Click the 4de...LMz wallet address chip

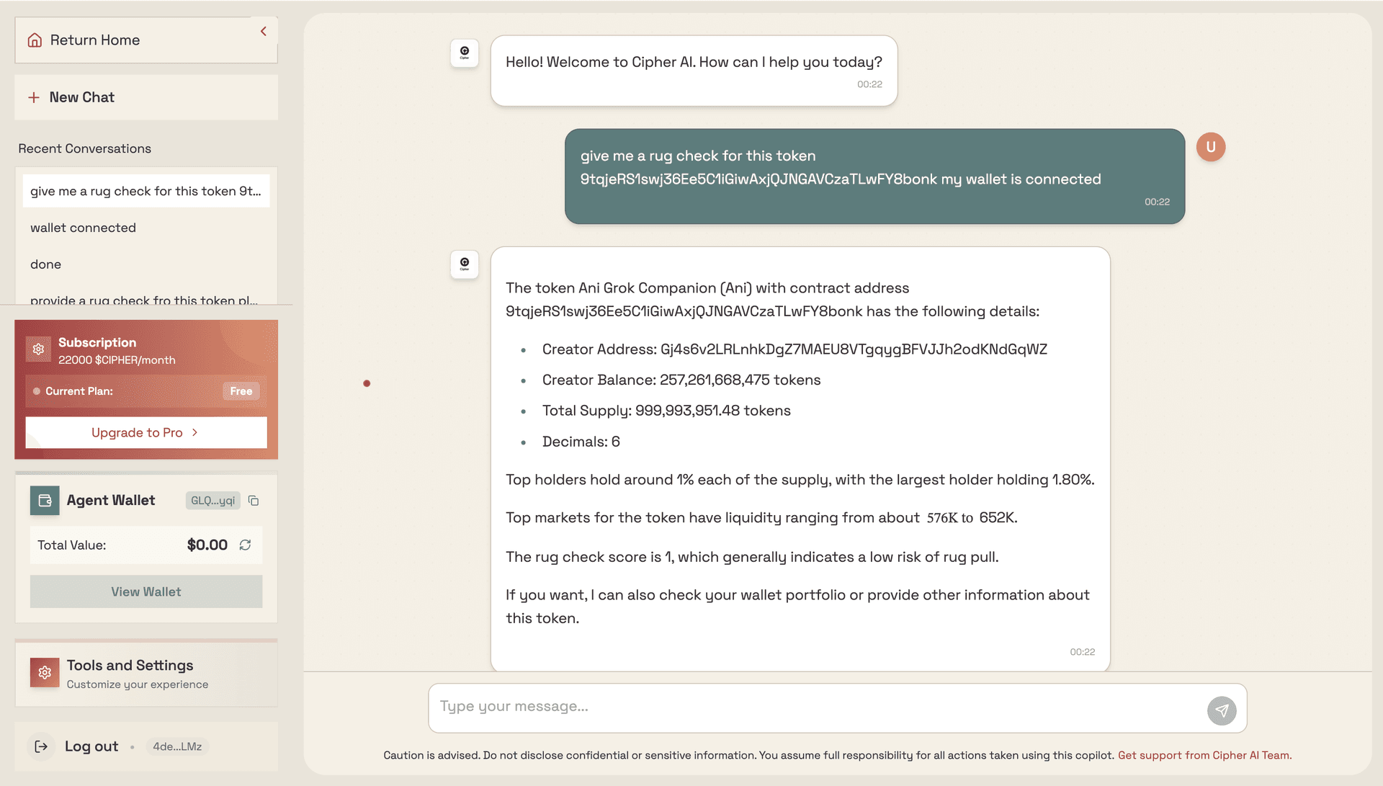(x=177, y=746)
